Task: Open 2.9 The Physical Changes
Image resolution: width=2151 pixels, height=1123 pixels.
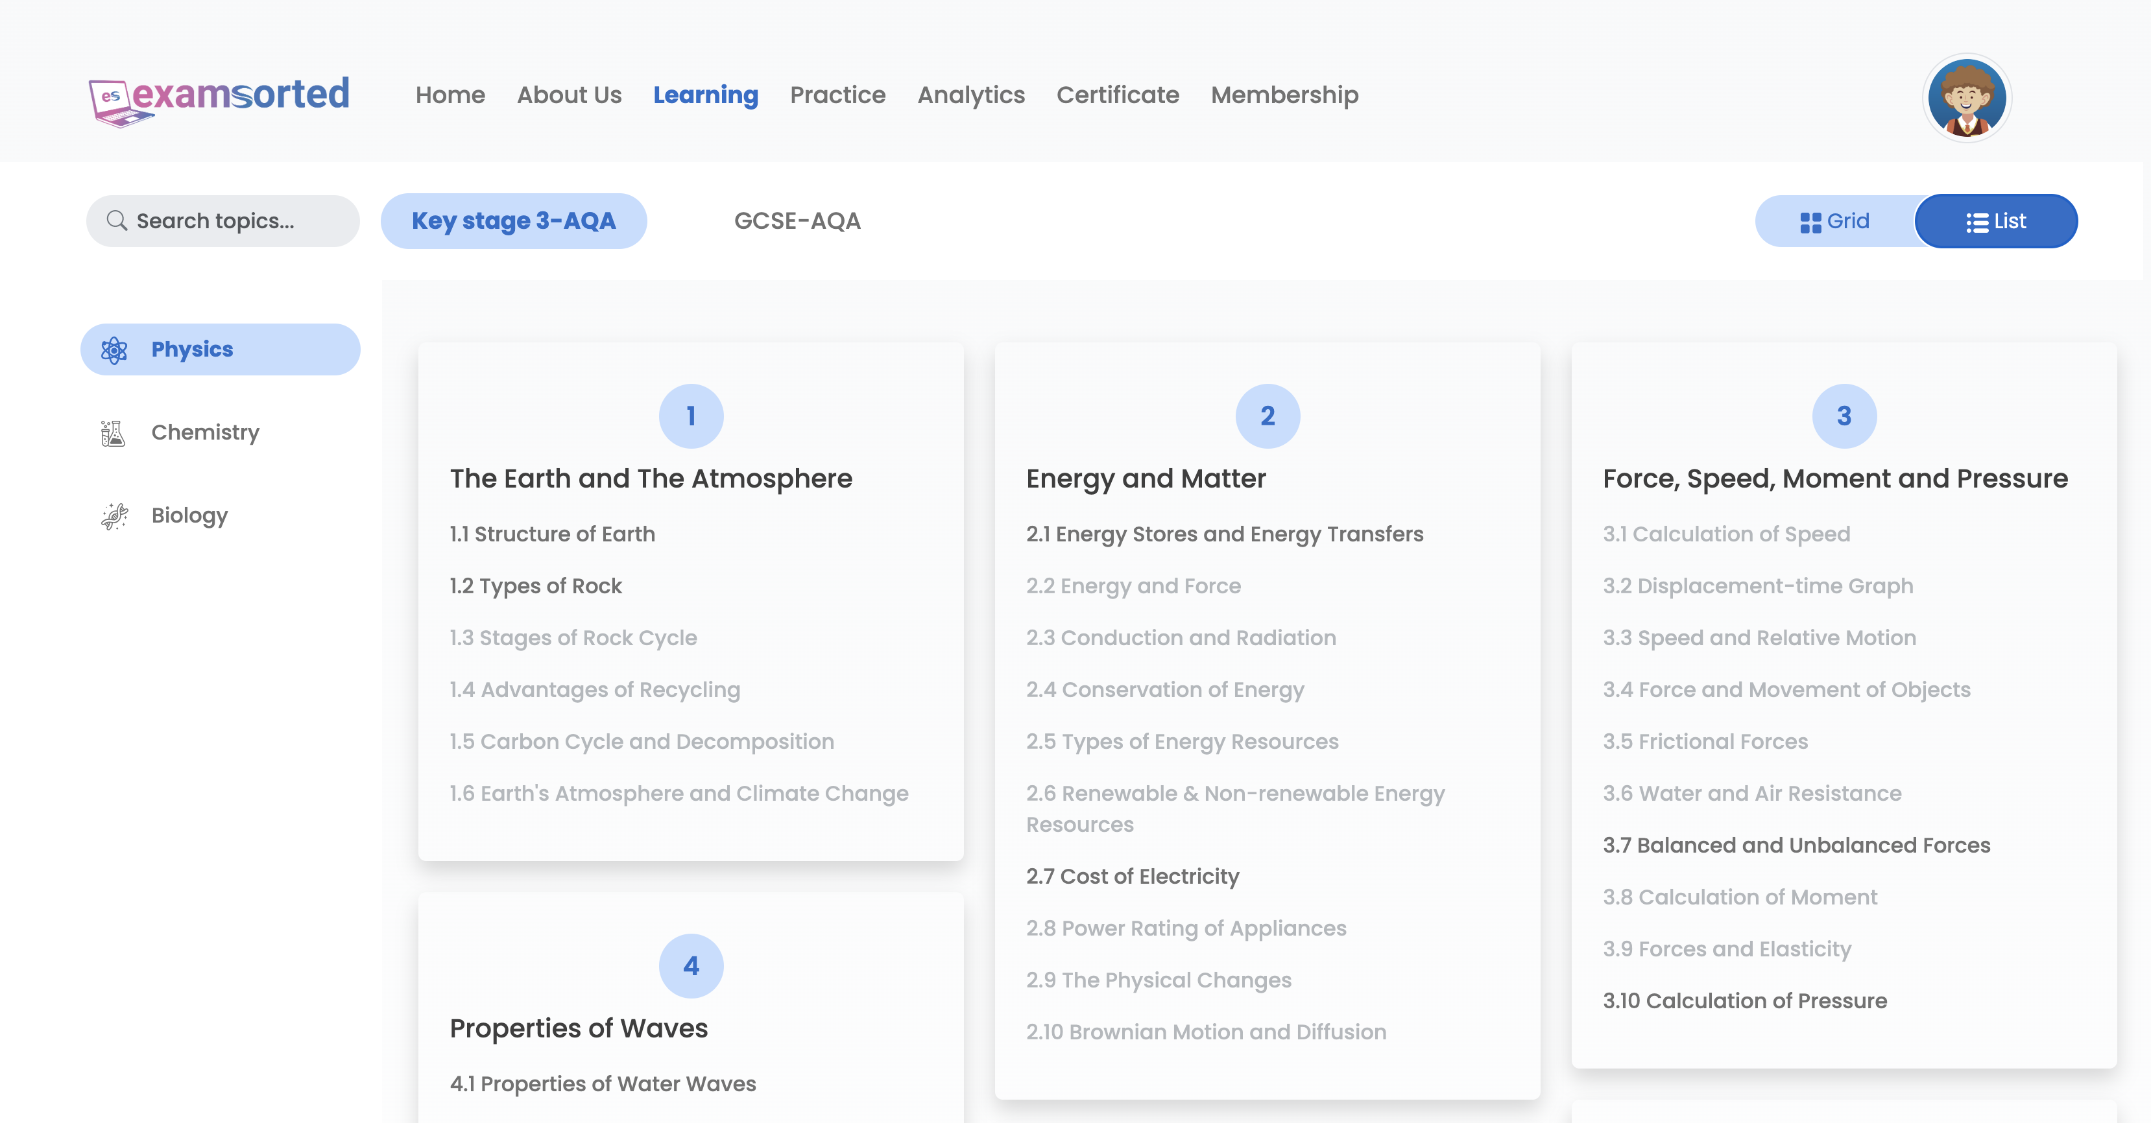Action: (1158, 980)
